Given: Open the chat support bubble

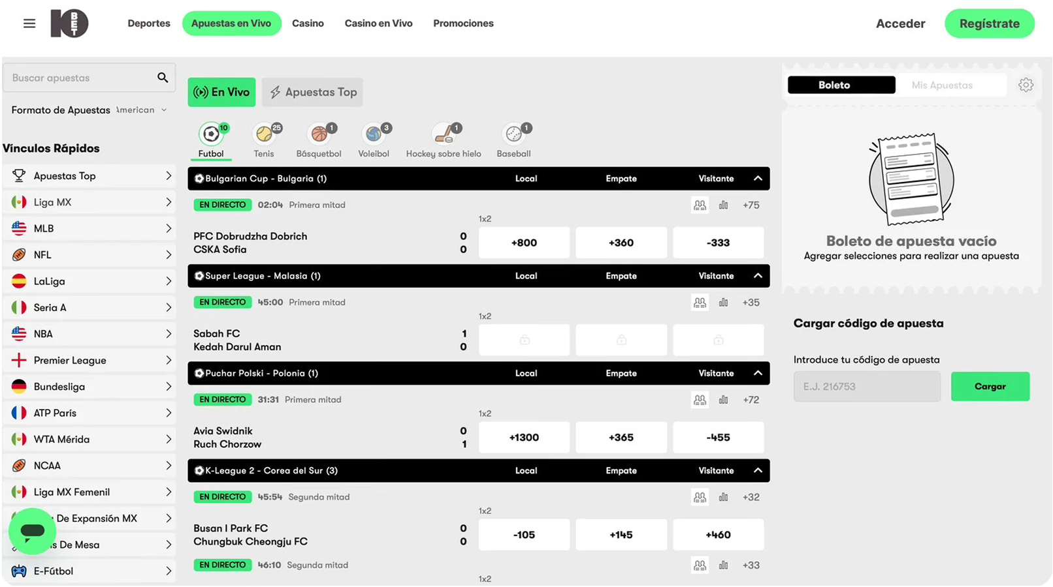Looking at the screenshot, I should click(x=32, y=531).
